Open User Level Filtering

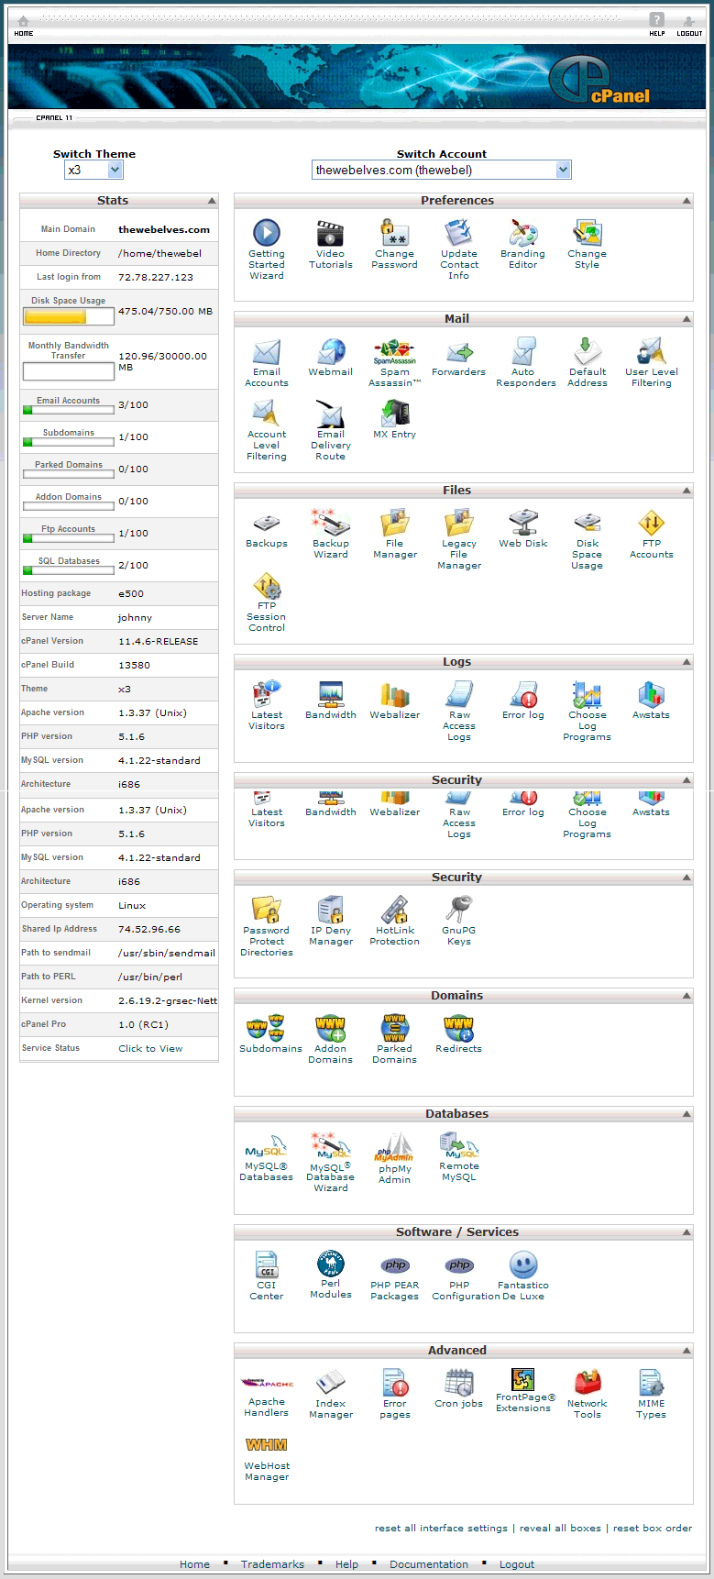[652, 363]
